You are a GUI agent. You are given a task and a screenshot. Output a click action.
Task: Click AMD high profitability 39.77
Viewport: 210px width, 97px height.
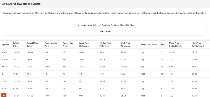coord(194,52)
